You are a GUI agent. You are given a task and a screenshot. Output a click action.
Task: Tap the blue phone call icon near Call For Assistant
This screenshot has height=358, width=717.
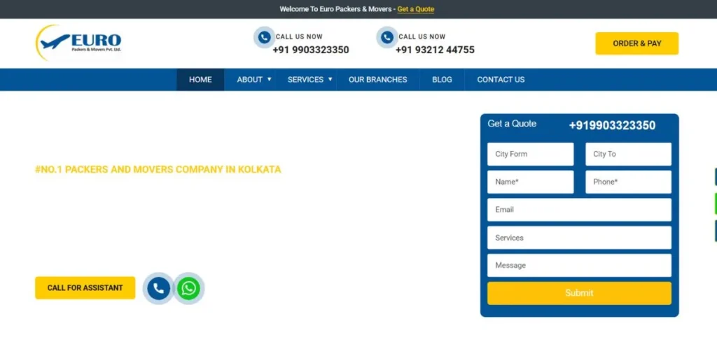click(158, 288)
